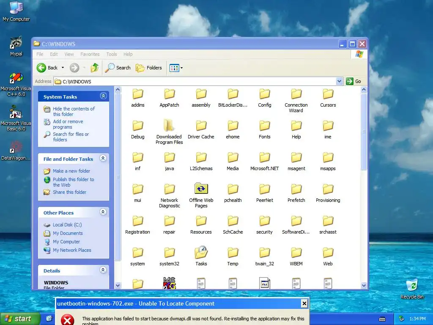Image resolution: width=433 pixels, height=325 pixels.
Task: Collapse the Other Places panel
Action: tap(103, 212)
